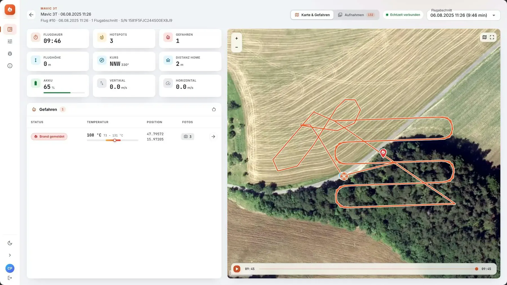Open the bug report icon in sidebar
This screenshot has height=285, width=507.
pyautogui.click(x=10, y=54)
